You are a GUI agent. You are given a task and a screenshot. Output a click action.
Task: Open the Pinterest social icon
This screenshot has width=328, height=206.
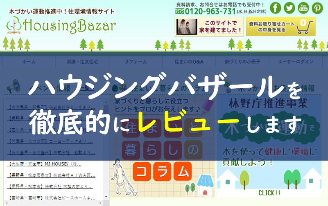pos(317,8)
